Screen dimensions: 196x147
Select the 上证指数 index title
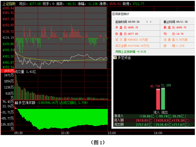click(x=8, y=4)
